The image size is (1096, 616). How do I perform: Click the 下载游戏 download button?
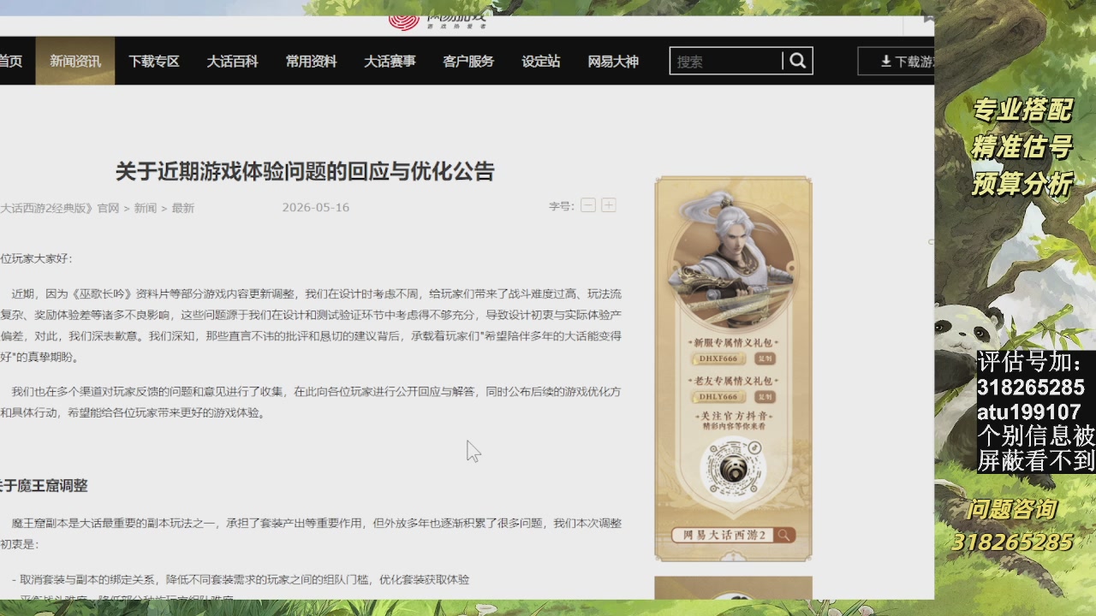896,61
